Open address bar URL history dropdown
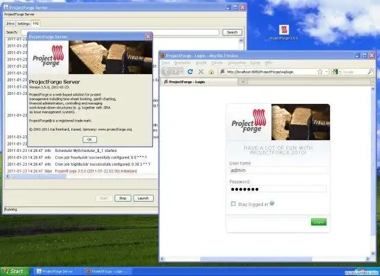The height and width of the screenshot is (276, 380). 327,72
